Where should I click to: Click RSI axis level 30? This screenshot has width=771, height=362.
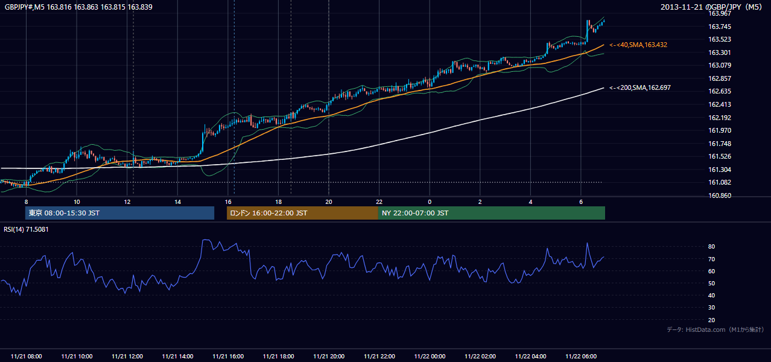coord(712,308)
